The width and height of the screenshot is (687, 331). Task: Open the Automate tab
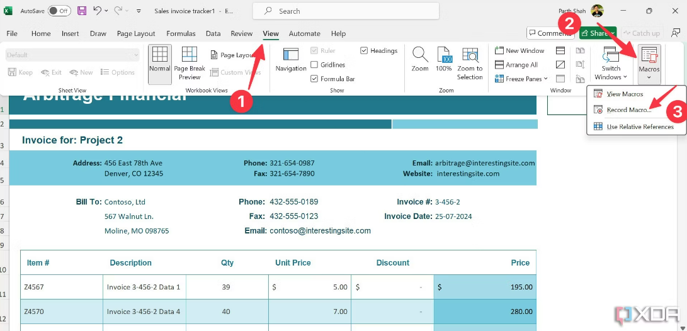coord(305,33)
